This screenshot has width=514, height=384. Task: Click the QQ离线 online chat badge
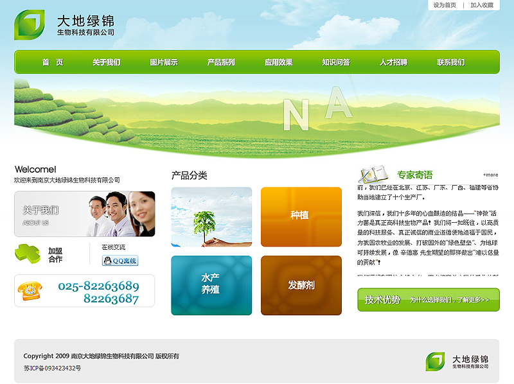coord(120,261)
